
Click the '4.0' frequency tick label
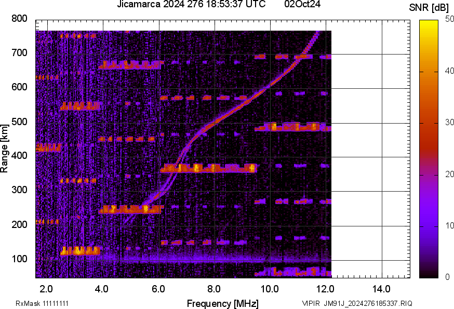(102, 289)
